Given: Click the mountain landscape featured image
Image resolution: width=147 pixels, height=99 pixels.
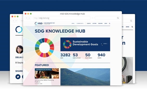Looking at the screenshot, I should (x=85, y=77).
